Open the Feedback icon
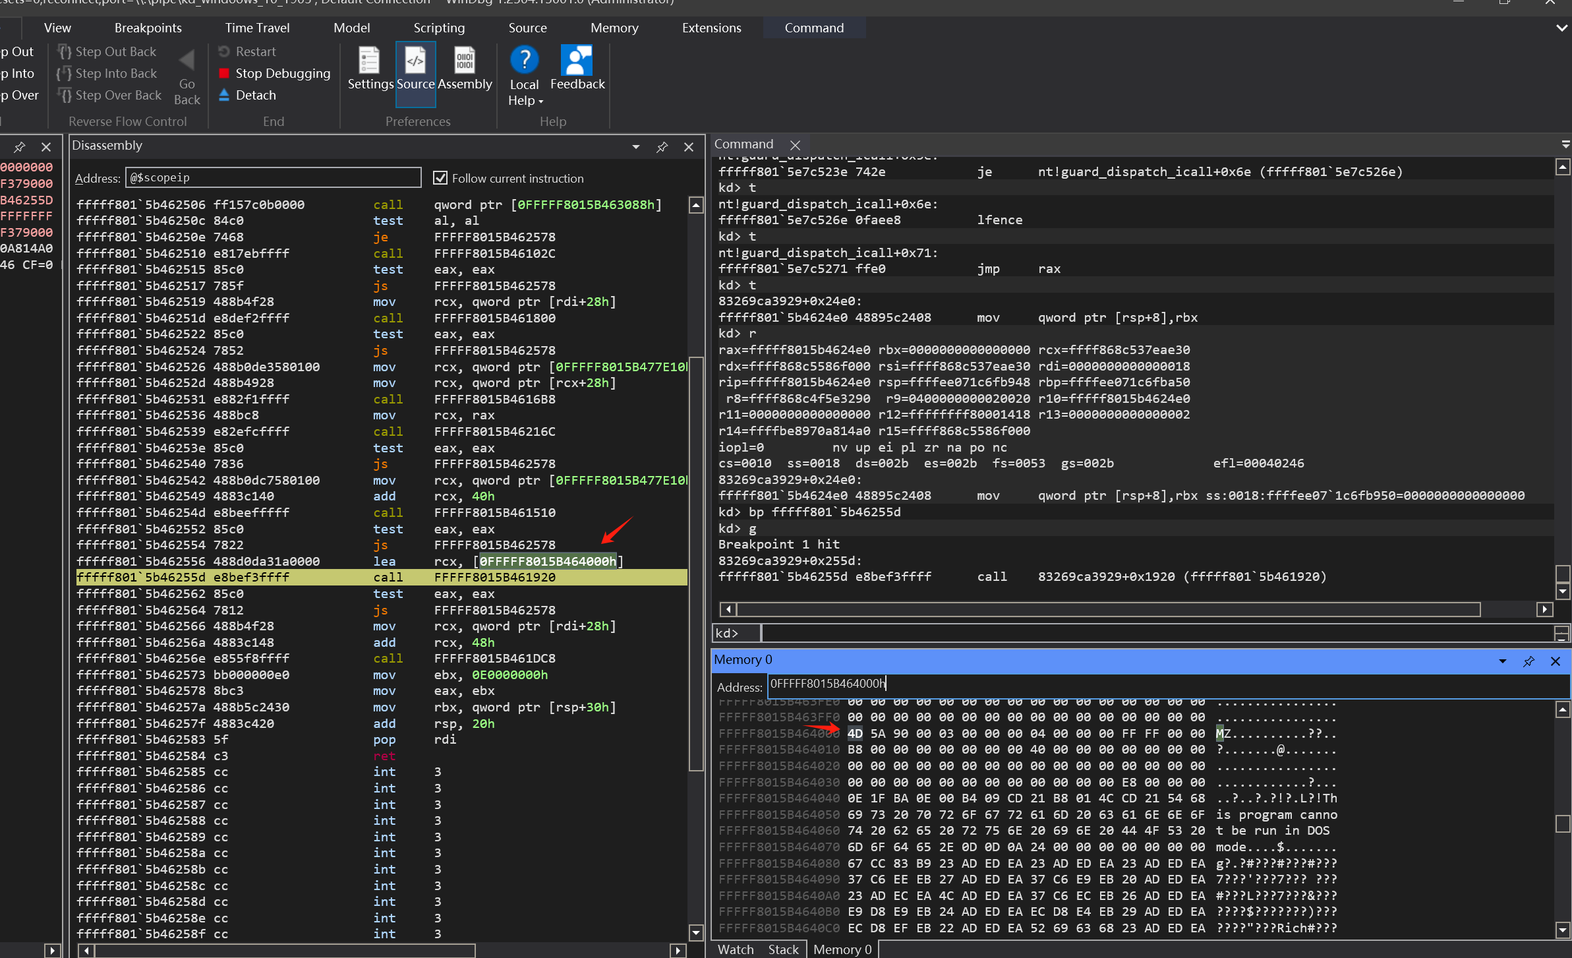 point(577,60)
